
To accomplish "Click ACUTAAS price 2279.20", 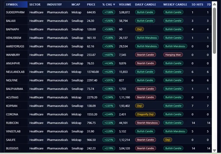I will pyautogui.click(x=92, y=97).
